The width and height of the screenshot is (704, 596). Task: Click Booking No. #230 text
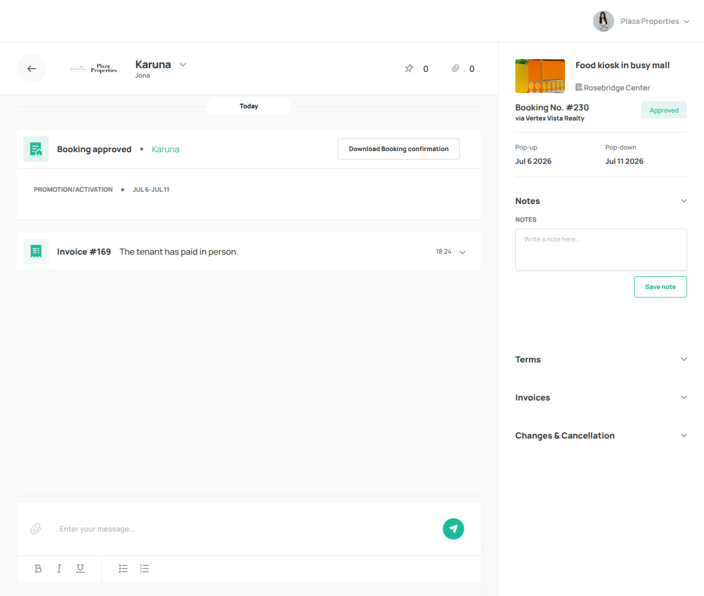pos(552,107)
